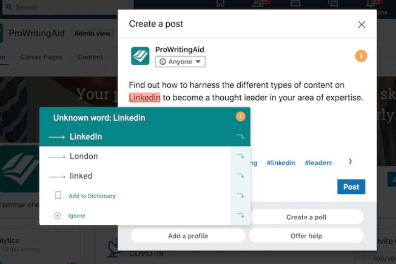
Task: Click the Create a poll button
Action: [x=306, y=217]
